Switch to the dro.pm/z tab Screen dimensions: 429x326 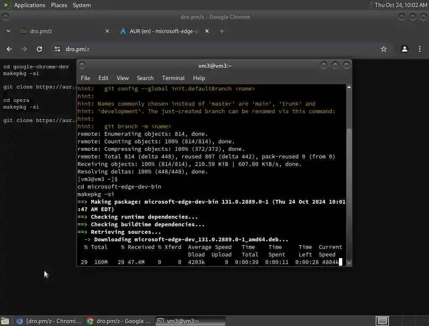click(65, 31)
